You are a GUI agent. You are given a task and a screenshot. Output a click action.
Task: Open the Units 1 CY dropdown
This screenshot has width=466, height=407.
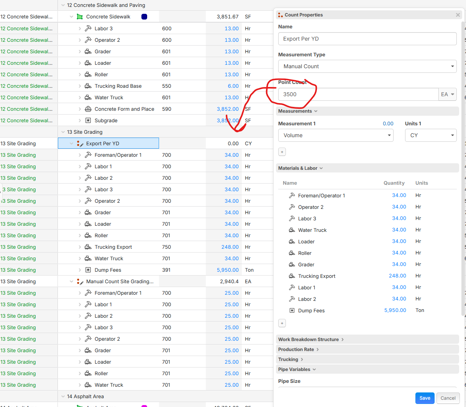click(x=430, y=135)
